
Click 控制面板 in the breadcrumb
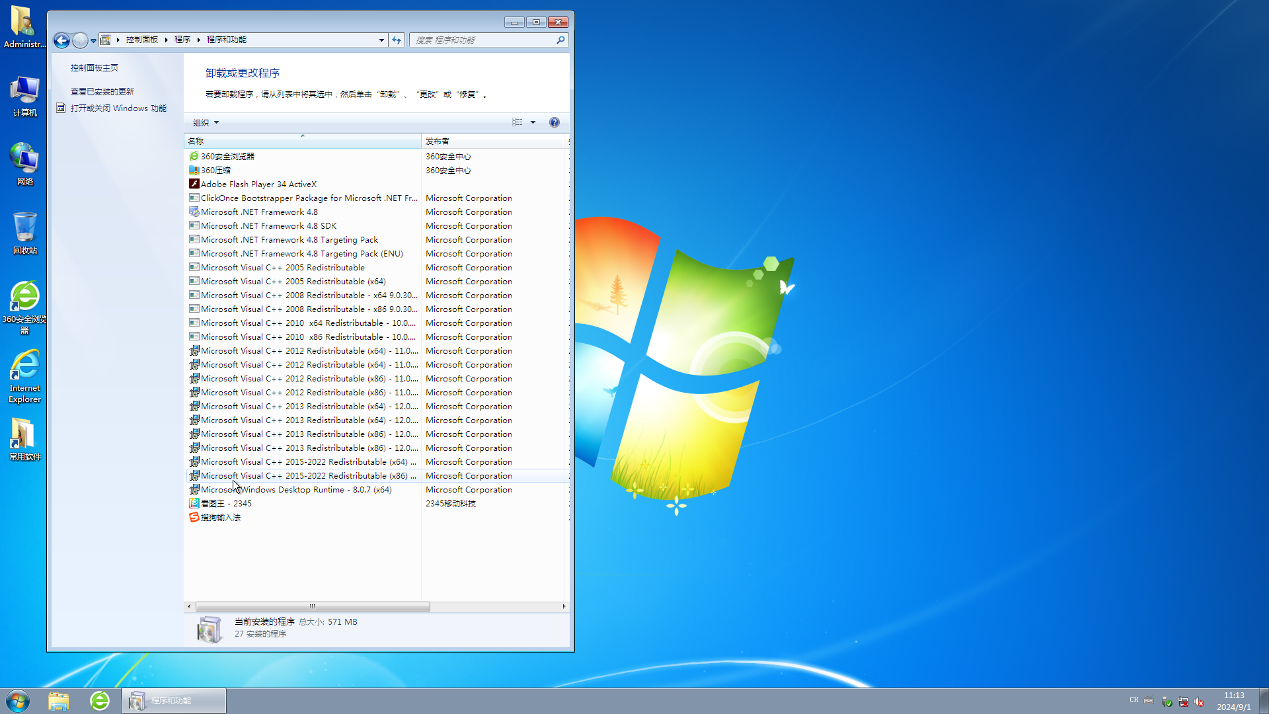142,40
